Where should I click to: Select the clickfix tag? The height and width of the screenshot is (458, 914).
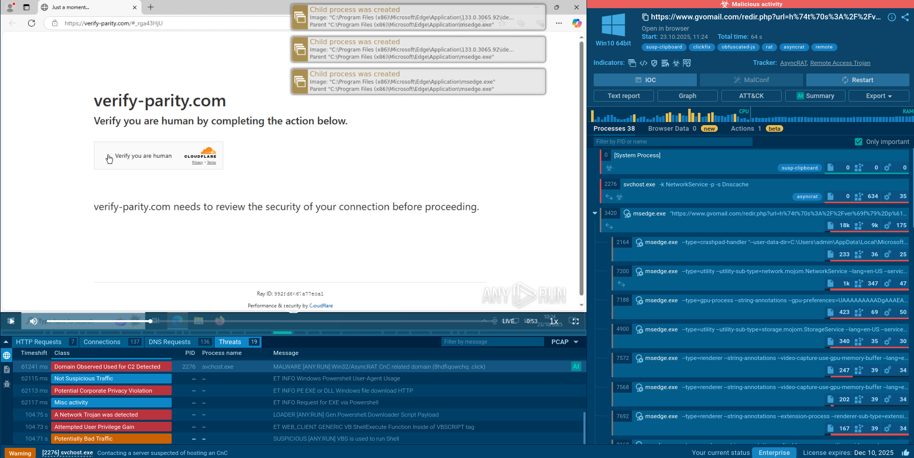tap(702, 47)
